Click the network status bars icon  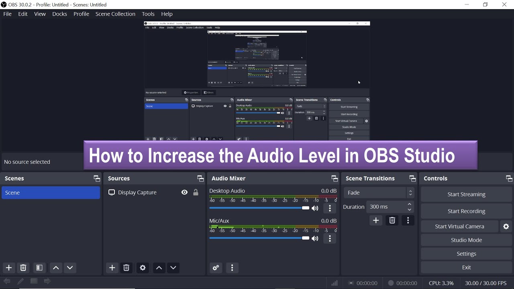(335, 283)
